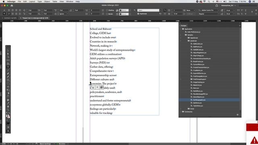
Task: Select the Pen tool in toolbox
Action: click(x=8, y=73)
